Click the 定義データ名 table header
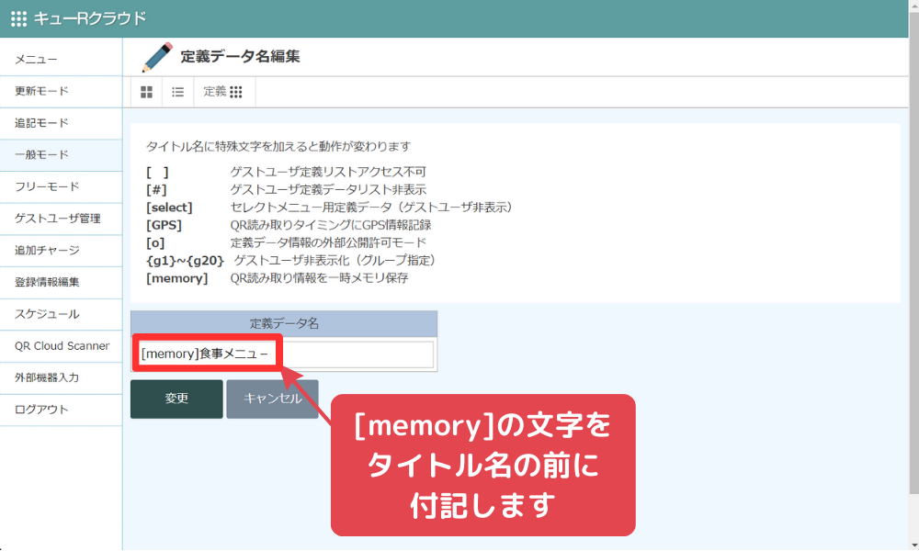Viewport: 919px width, 551px height. (284, 324)
